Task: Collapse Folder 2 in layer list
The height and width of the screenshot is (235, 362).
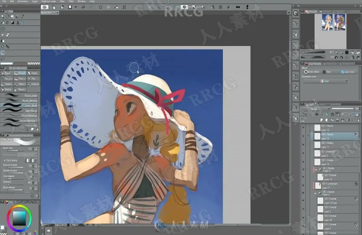Action: (x=316, y=194)
